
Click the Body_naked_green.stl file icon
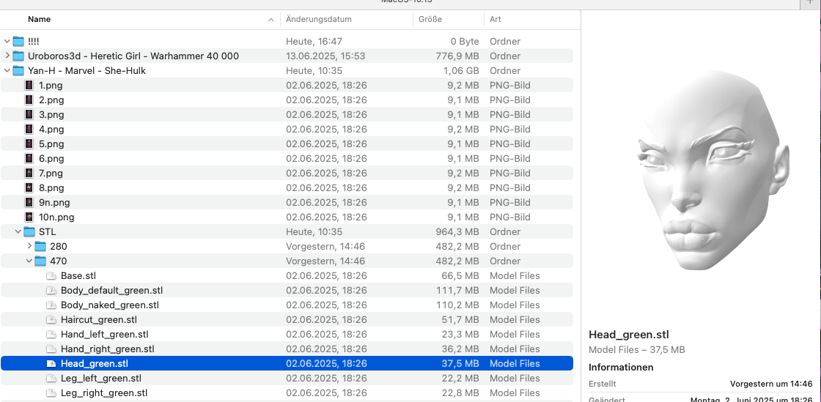point(51,305)
